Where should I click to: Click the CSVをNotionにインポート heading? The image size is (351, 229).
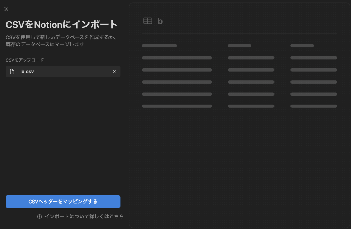(61, 25)
